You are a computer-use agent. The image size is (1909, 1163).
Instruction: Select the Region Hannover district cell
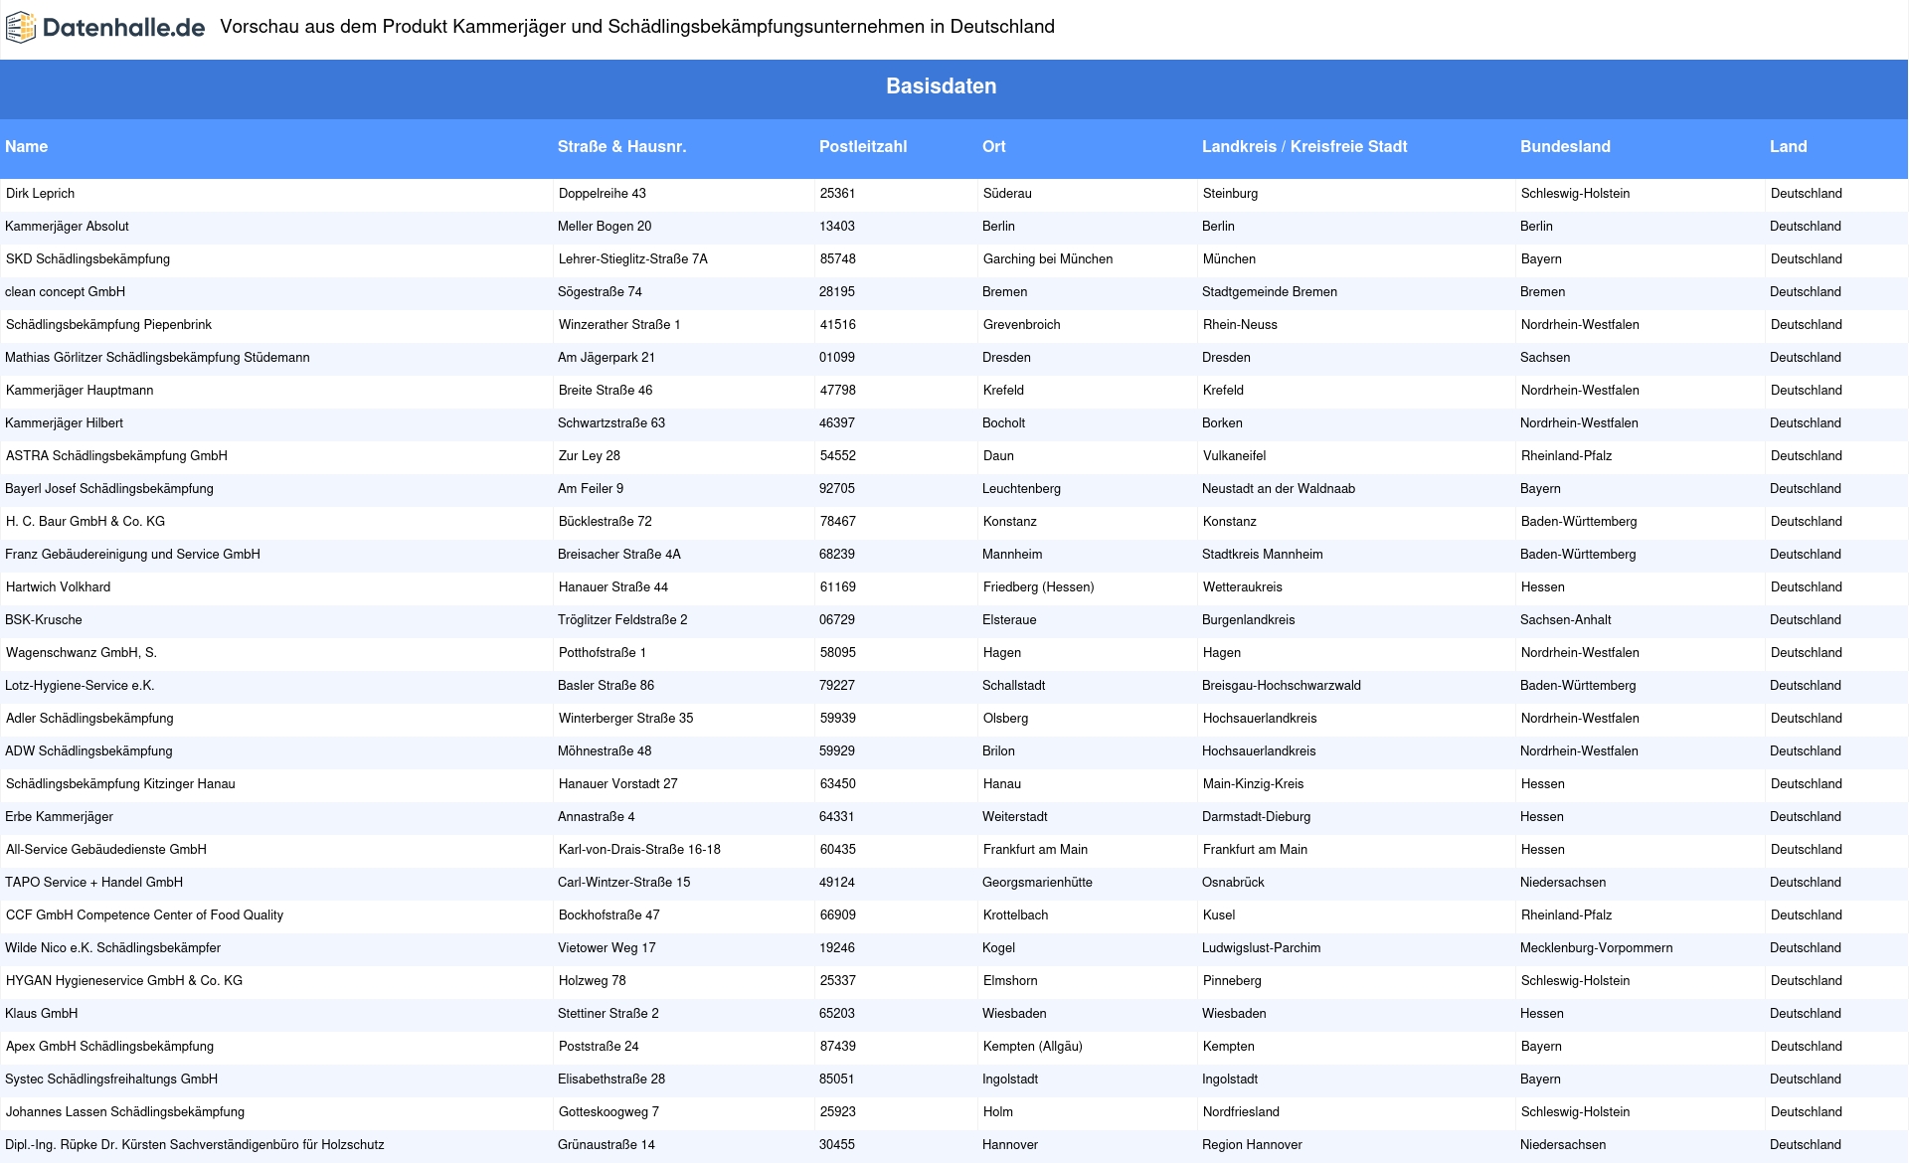1252,1145
